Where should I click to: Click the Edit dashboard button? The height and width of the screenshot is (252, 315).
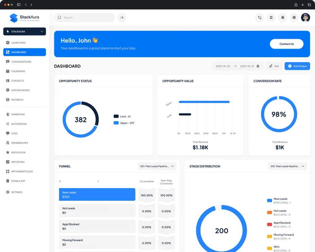click(x=274, y=66)
